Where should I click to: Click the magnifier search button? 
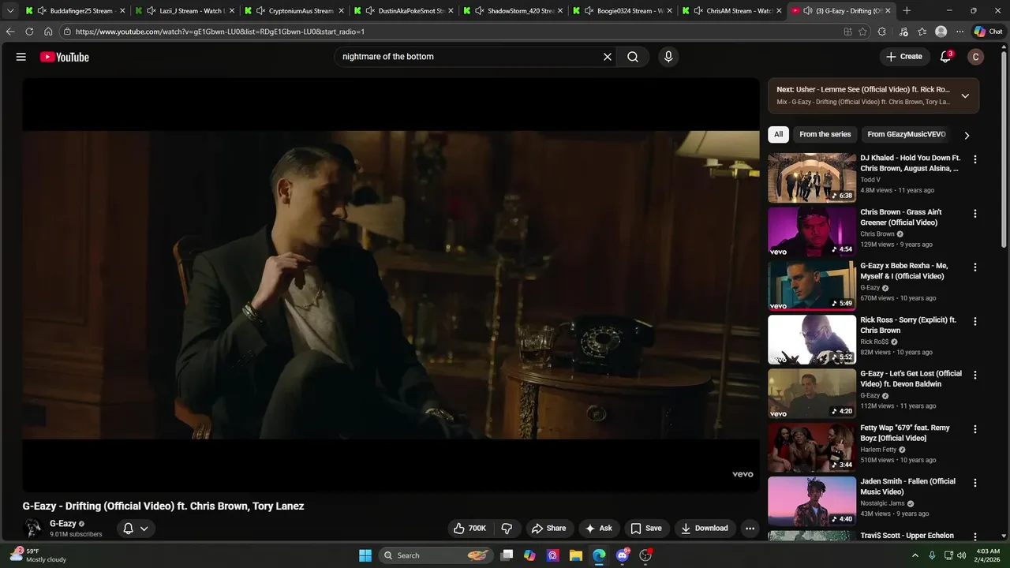tap(633, 57)
